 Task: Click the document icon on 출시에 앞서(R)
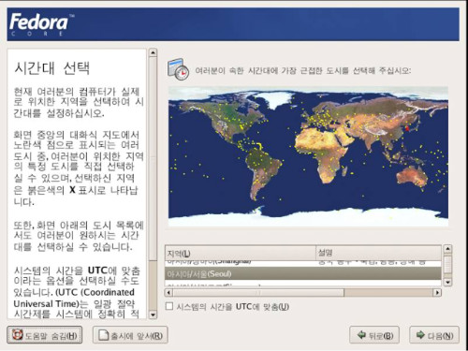(103, 335)
